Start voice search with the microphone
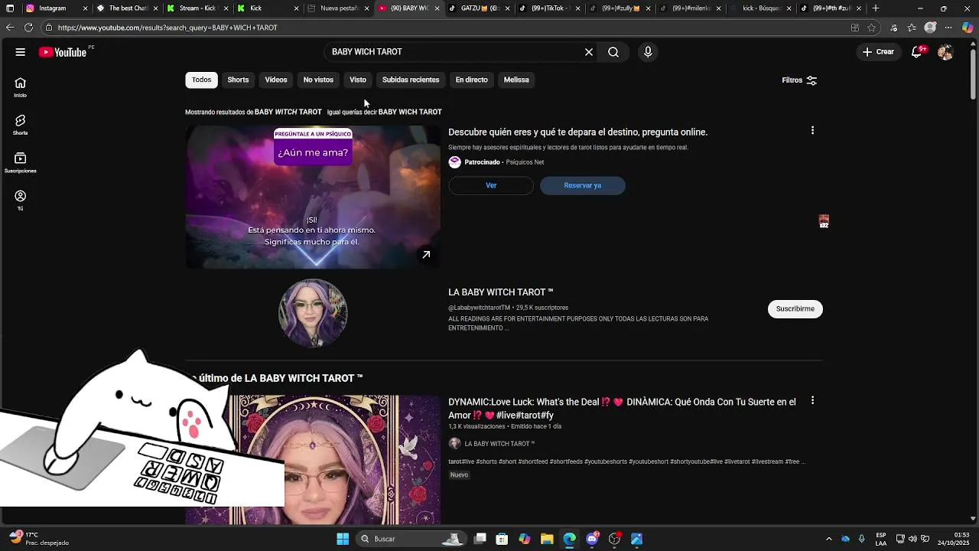The width and height of the screenshot is (979, 551). 648,52
